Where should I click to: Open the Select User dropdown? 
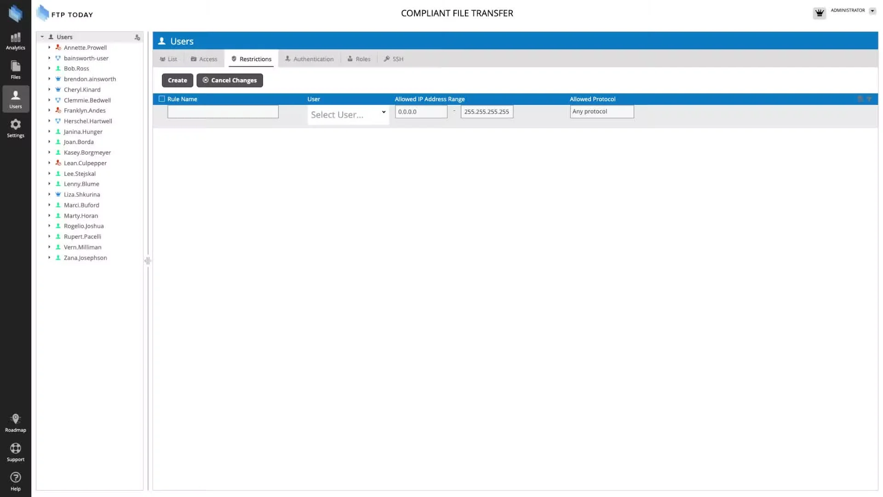(x=348, y=115)
